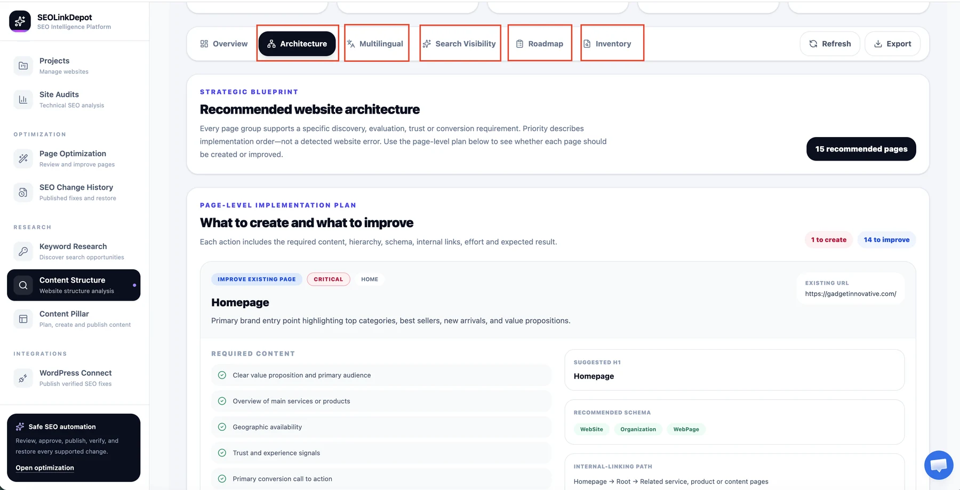This screenshot has height=490, width=960.
Task: Click the Export download icon
Action: click(878, 44)
